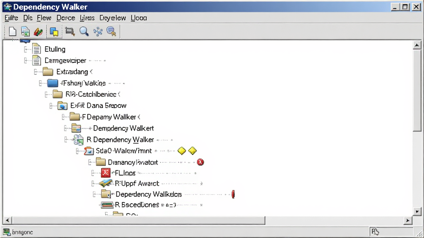This screenshot has height=238, width=424.
Task: Click the file icon beside R Dependency Walker
Action: [x=78, y=140]
